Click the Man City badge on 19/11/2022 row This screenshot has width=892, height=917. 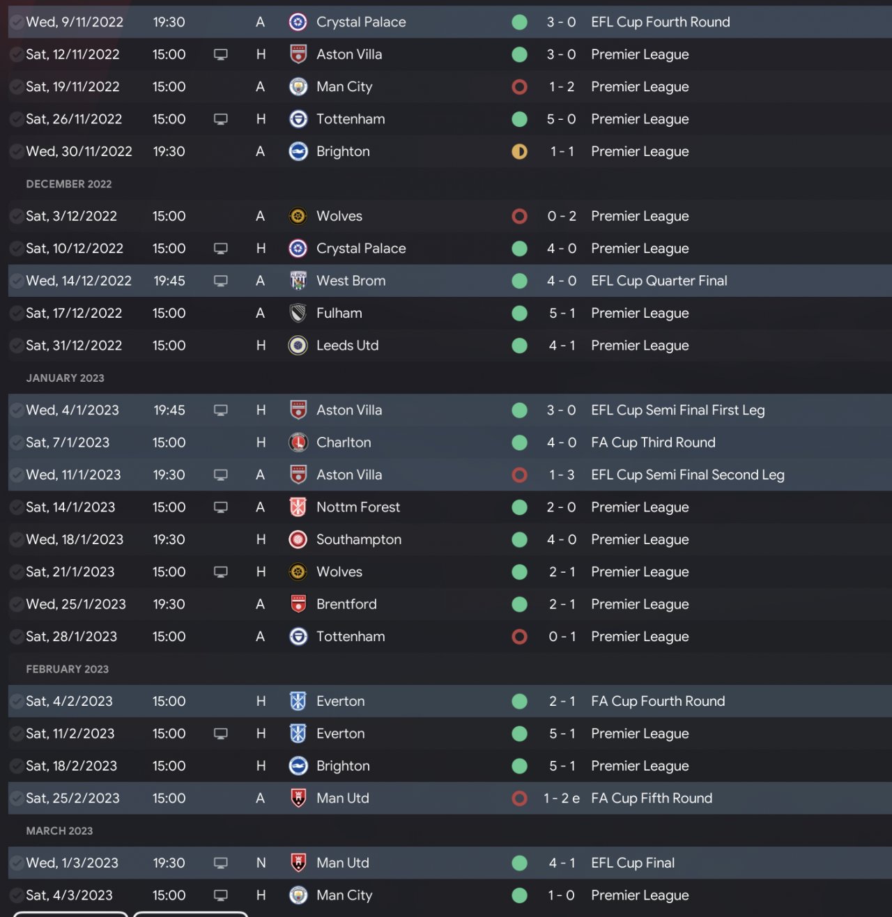point(298,87)
